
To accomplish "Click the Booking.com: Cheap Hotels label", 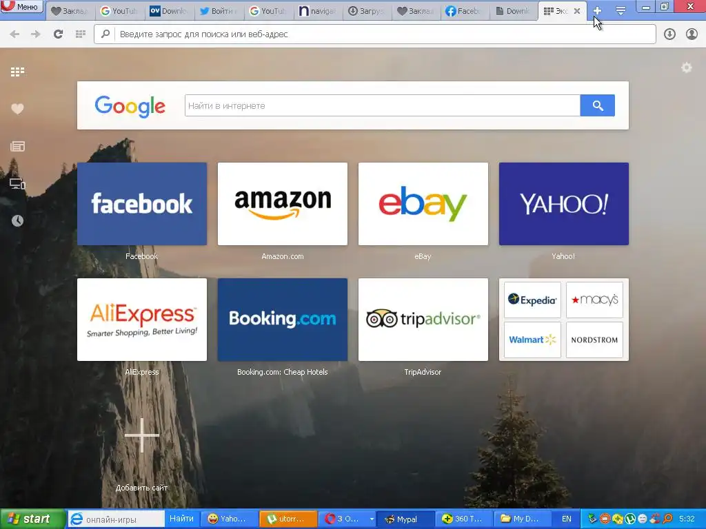I will pos(283,372).
